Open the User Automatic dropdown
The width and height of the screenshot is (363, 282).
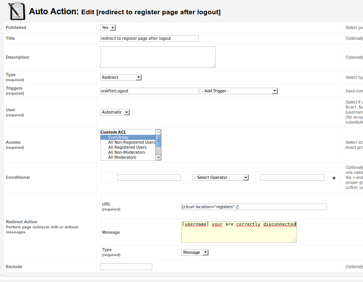pyautogui.click(x=115, y=112)
